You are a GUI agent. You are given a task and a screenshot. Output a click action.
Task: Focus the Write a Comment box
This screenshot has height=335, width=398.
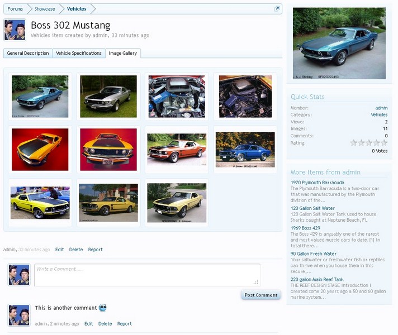(147, 275)
